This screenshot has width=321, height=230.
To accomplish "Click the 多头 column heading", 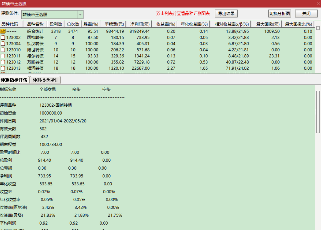I will pos(76,89).
